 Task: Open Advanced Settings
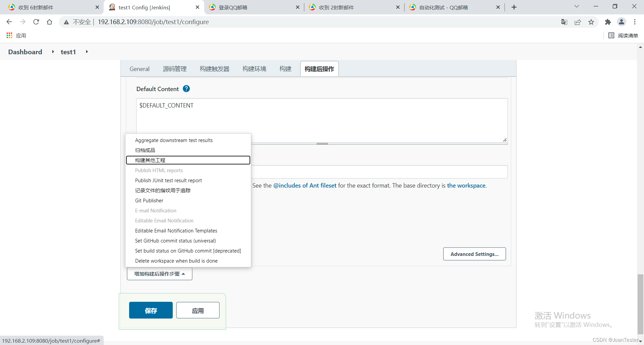pyautogui.click(x=474, y=254)
